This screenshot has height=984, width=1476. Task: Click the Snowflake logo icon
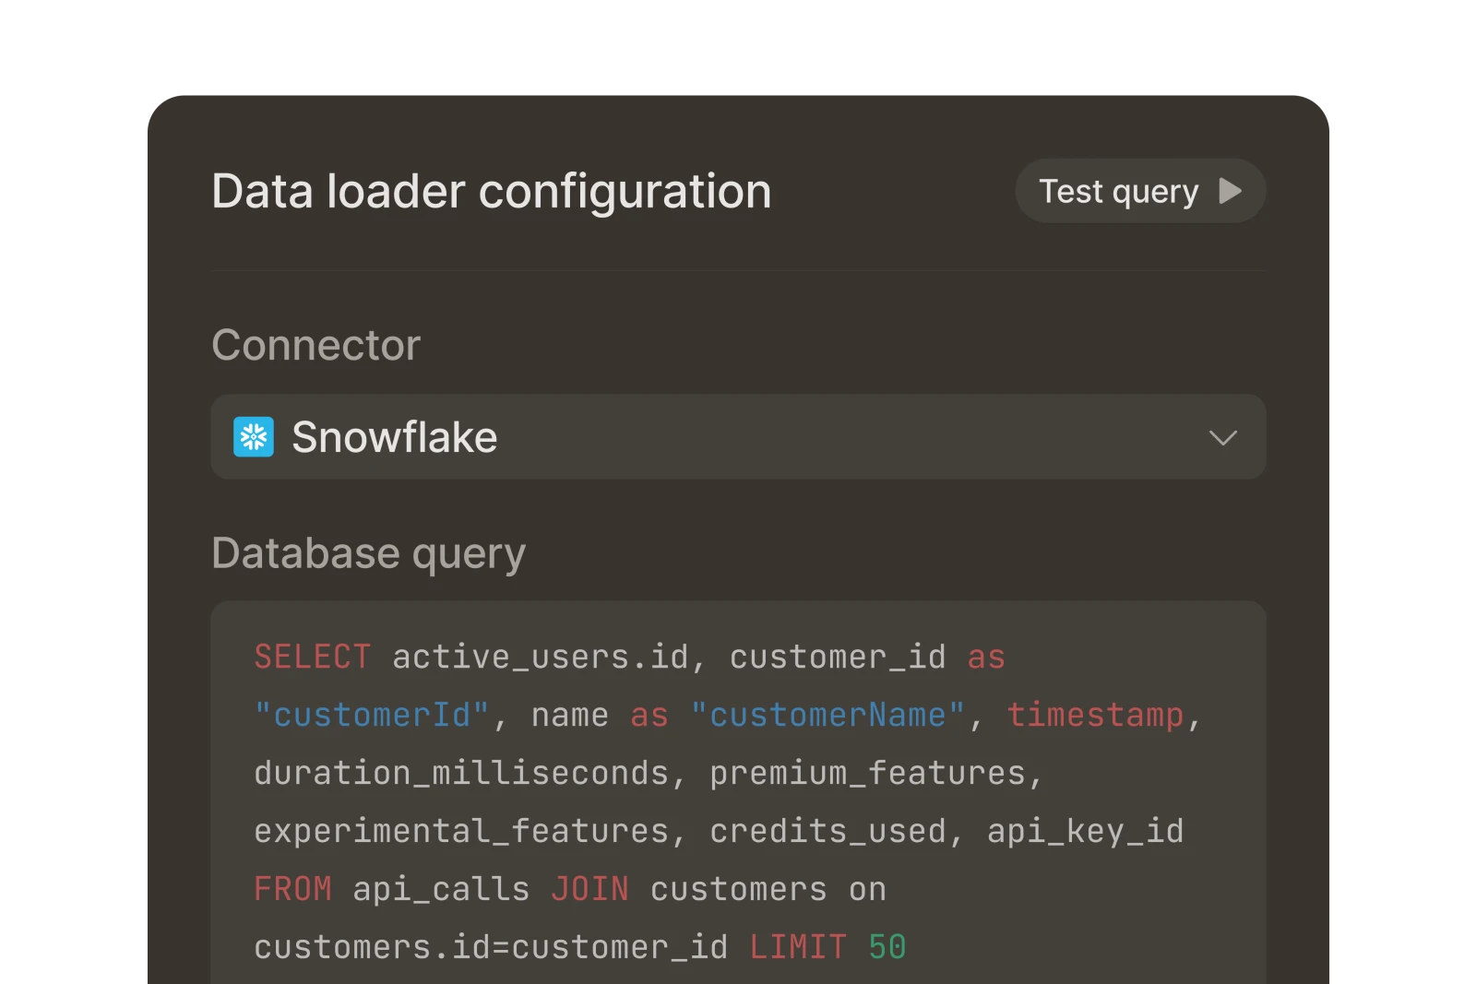(x=254, y=437)
